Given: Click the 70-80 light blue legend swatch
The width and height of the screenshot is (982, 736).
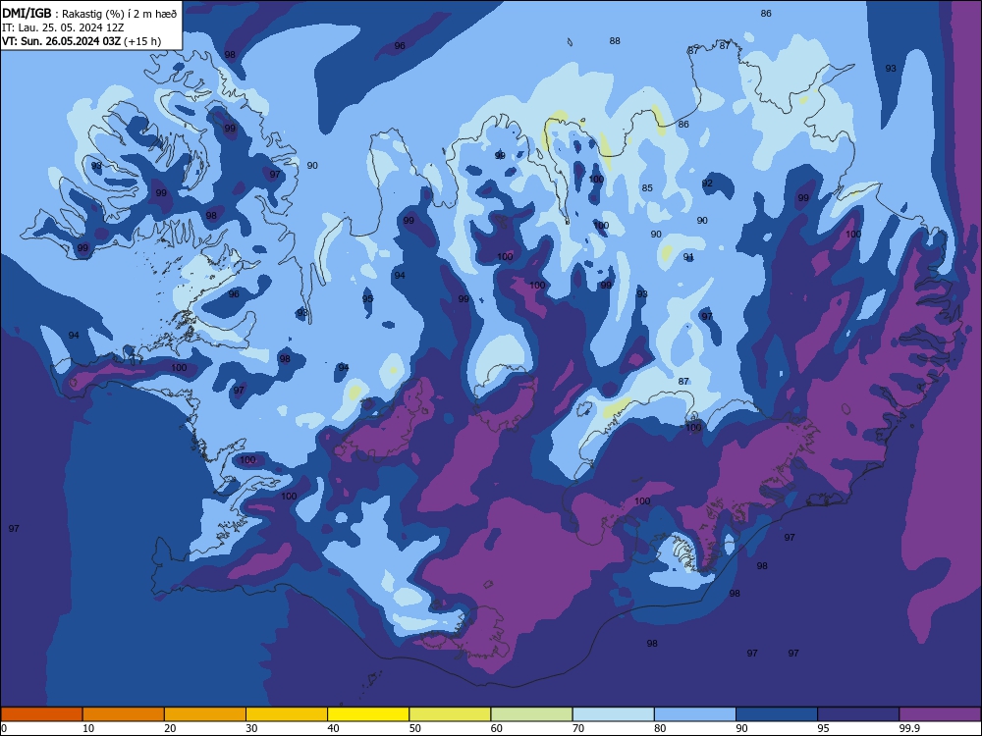Looking at the screenshot, I should coord(614,714).
